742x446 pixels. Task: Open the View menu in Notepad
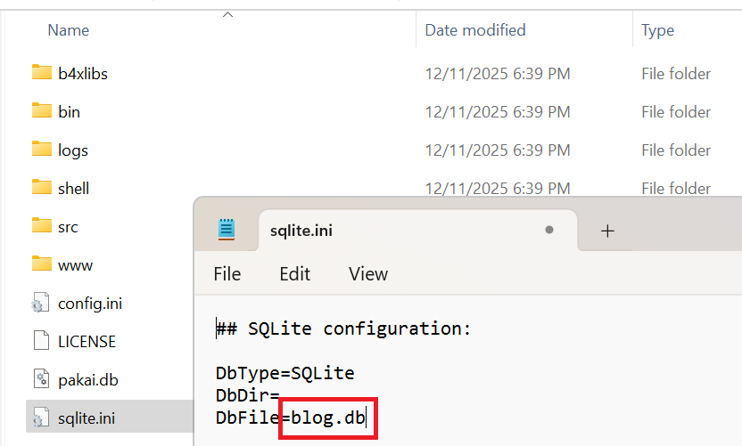pyautogui.click(x=368, y=274)
